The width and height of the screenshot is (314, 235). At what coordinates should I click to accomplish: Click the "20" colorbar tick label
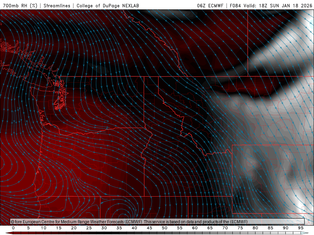74,228
